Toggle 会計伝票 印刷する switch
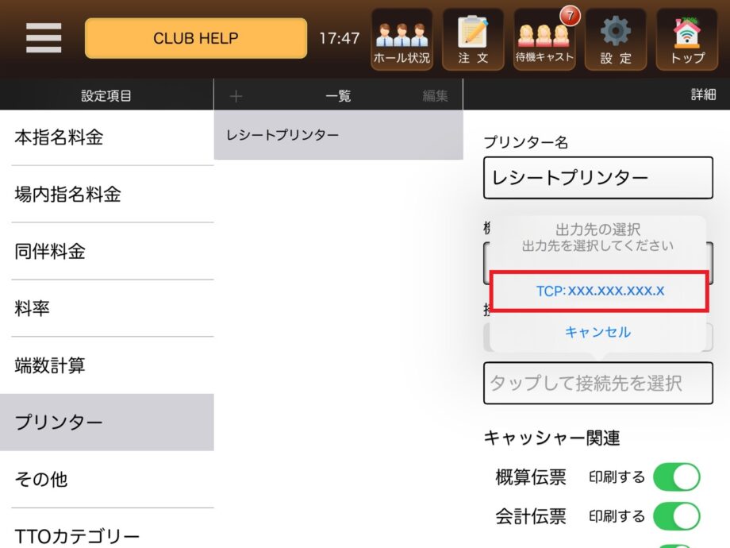This screenshot has width=730, height=548. click(x=677, y=516)
